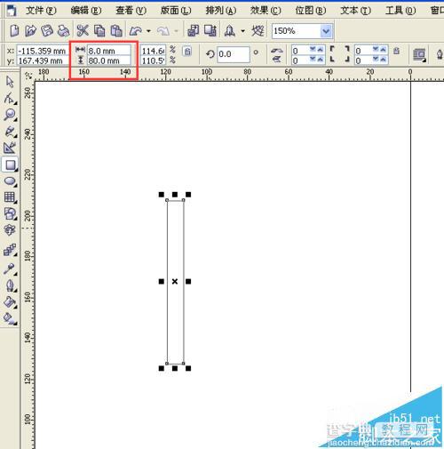Click the Mirror vertically button

tap(277, 60)
